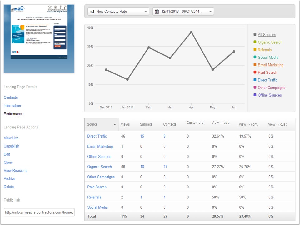
Task: Click View Live action
Action: [11, 138]
